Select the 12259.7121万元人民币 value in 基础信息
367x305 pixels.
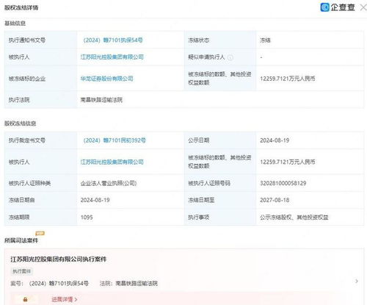tap(288, 79)
